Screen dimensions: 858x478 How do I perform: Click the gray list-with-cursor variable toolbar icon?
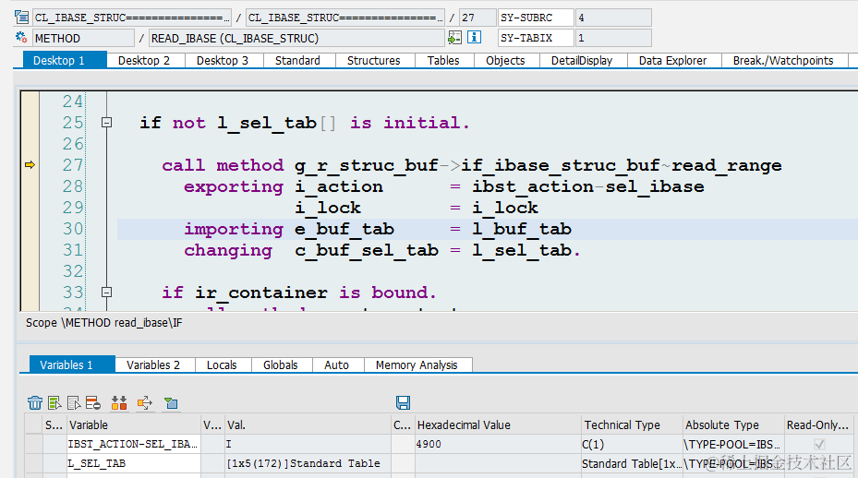pyautogui.click(x=74, y=403)
